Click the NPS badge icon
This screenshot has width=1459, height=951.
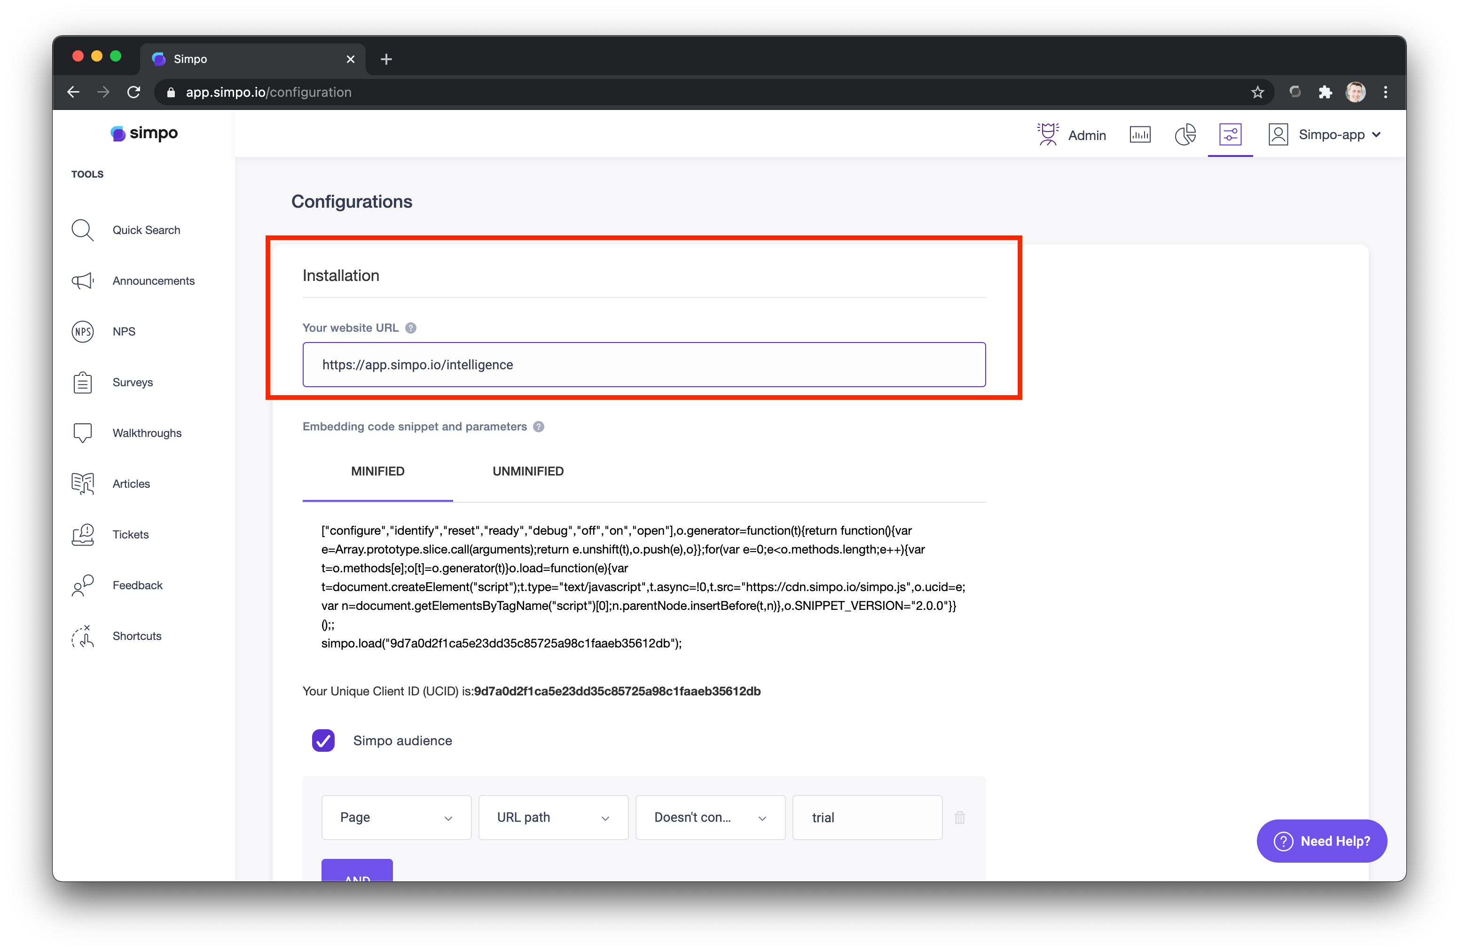click(82, 332)
